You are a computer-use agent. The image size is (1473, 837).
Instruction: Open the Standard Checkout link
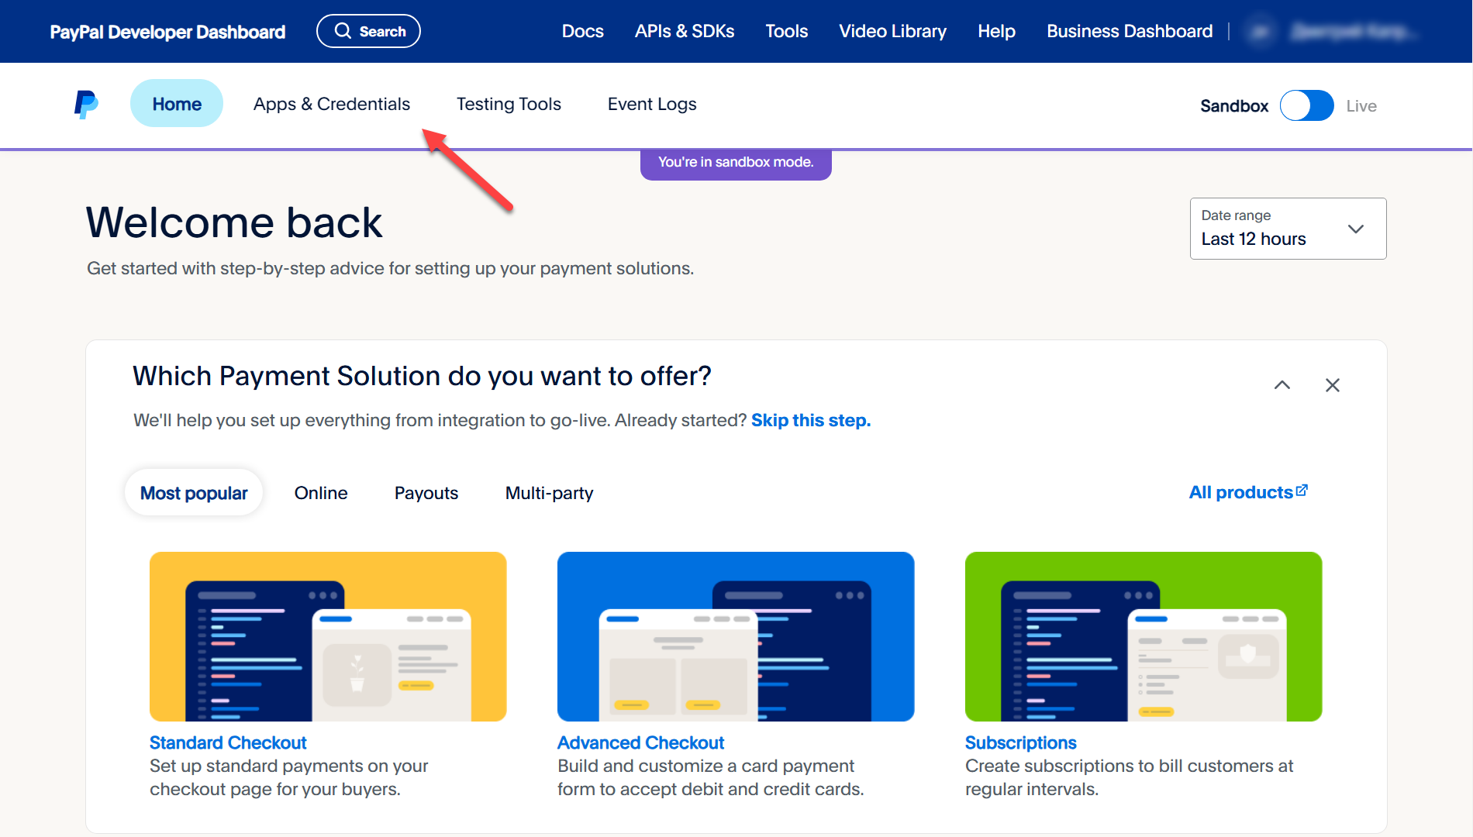pos(228,742)
